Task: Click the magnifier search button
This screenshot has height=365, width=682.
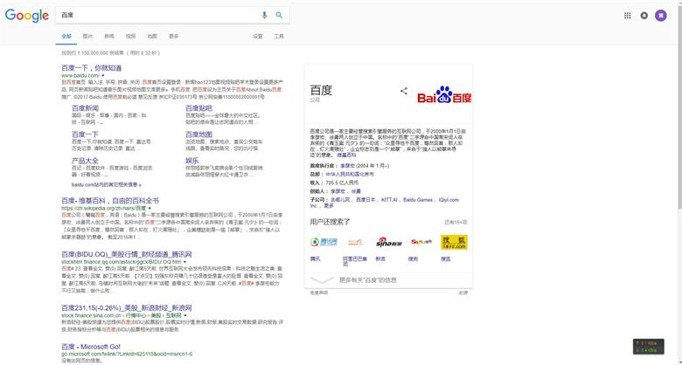Action: pyautogui.click(x=279, y=15)
